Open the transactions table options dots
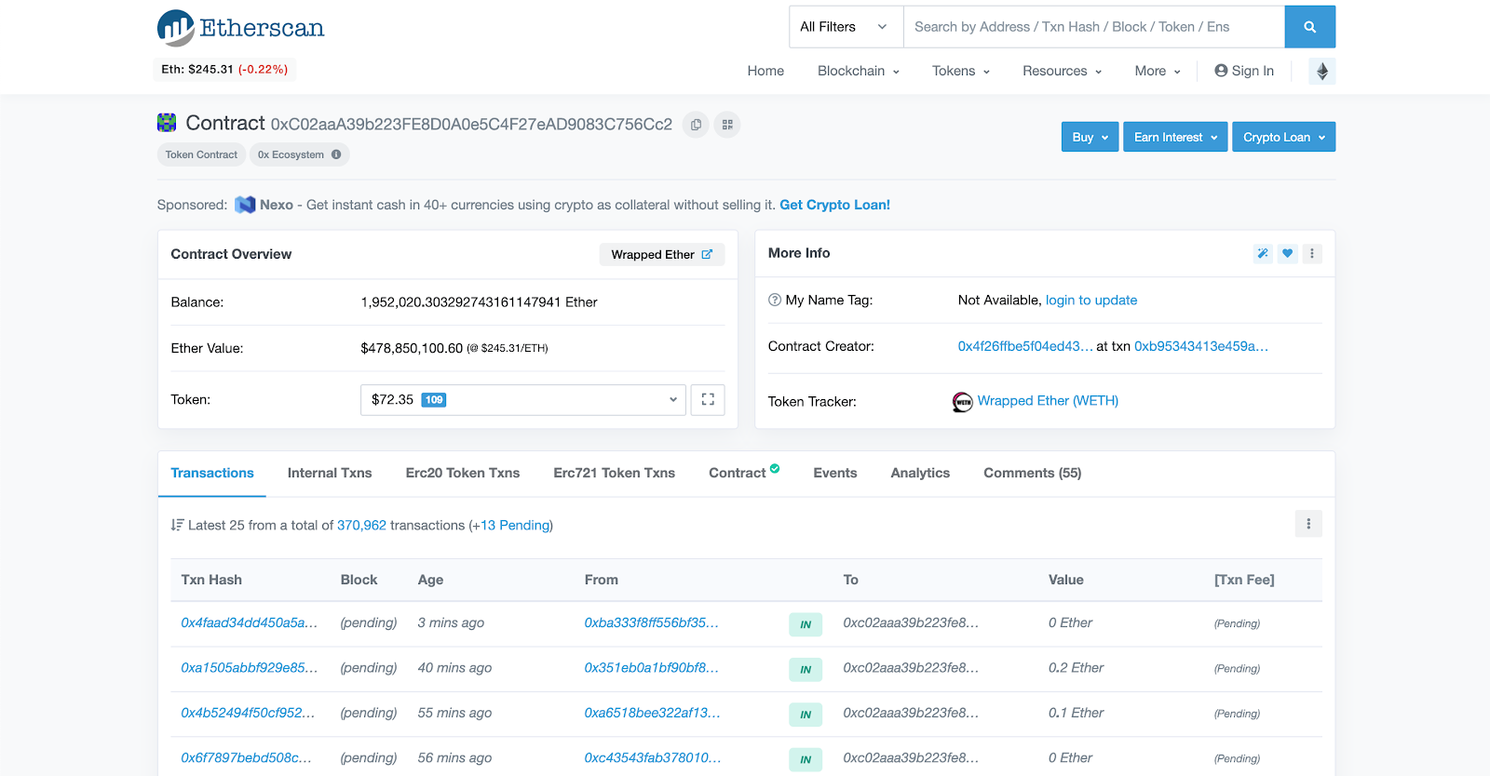Screen dimensions: 1490x776 click(1308, 524)
